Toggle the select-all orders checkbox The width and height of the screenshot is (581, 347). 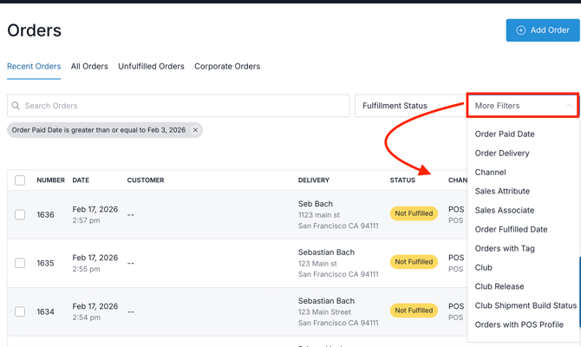(x=20, y=180)
